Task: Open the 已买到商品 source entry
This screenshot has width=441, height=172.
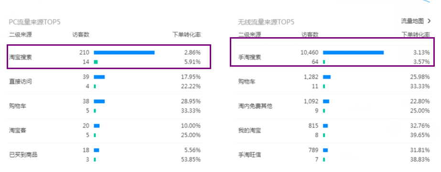Action: coord(23,154)
